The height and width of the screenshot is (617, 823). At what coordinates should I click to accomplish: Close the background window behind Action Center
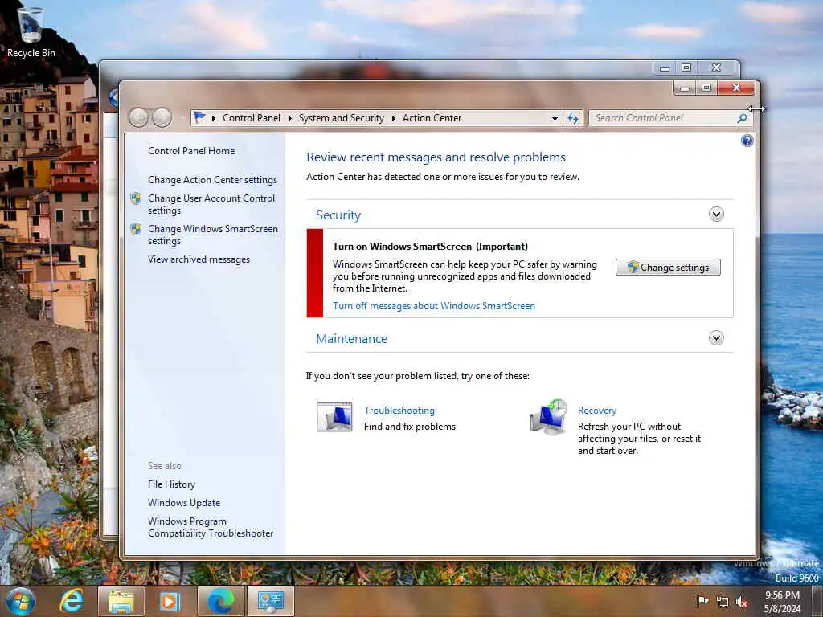(716, 67)
